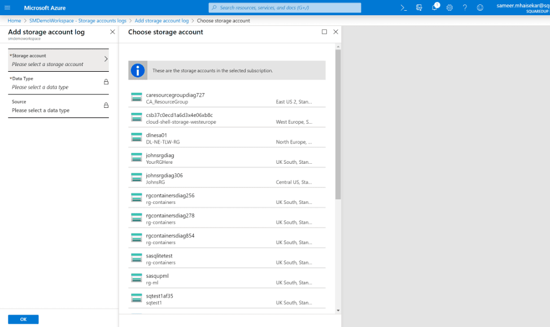550x327 pixels.
Task: Open the help question mark menu
Action: pyautogui.click(x=465, y=7)
